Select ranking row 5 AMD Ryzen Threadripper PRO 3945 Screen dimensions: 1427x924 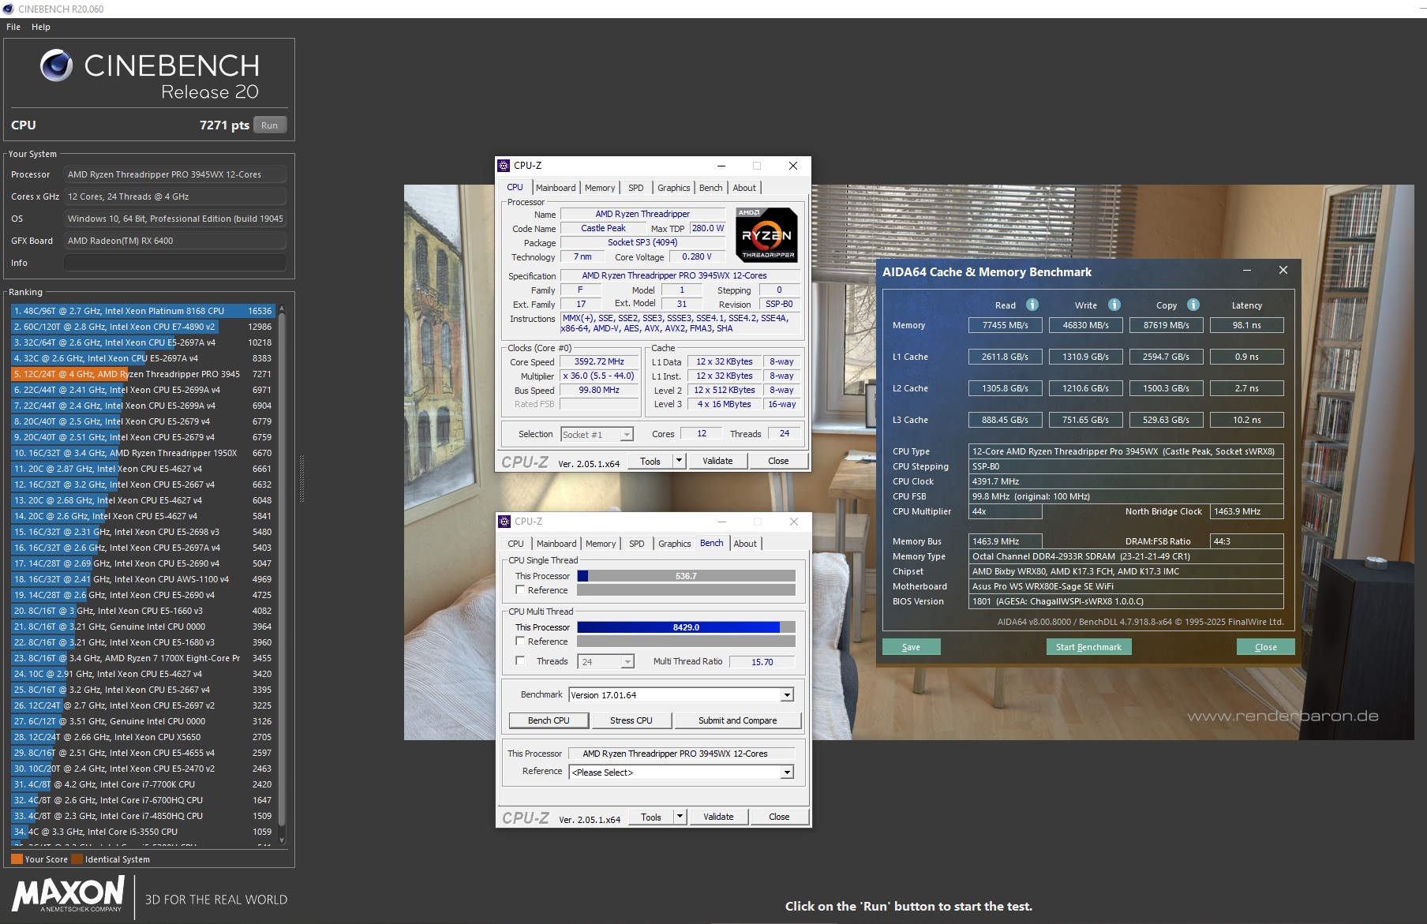pyautogui.click(x=142, y=374)
